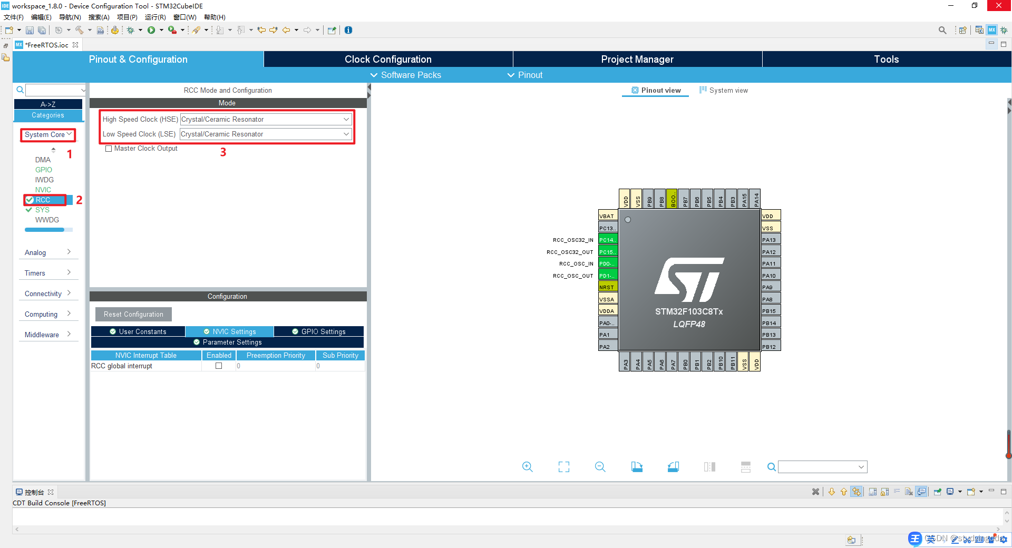Click the Device Configuration code generation gear icon
The width and height of the screenshot is (1012, 548).
(114, 30)
